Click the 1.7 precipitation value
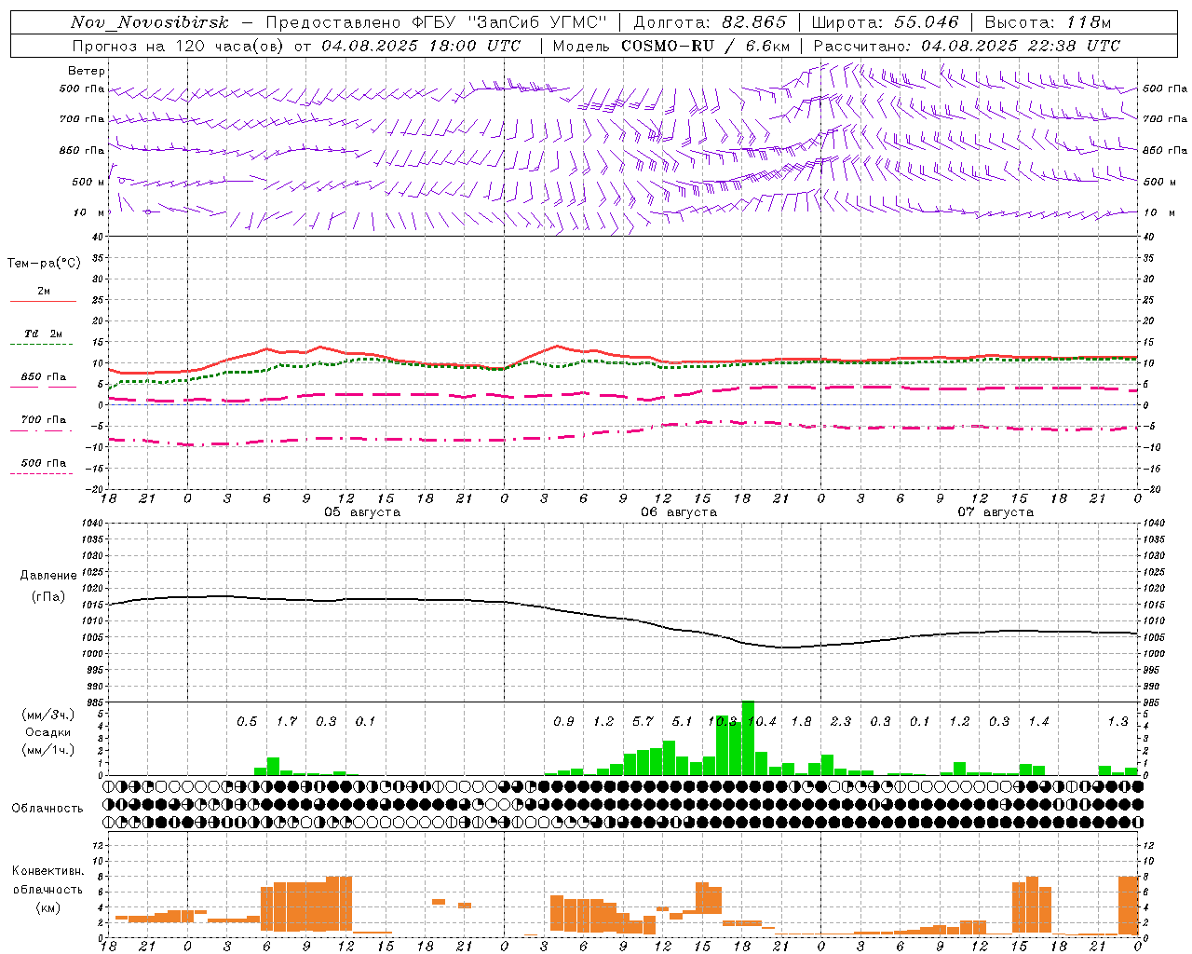The image size is (1192, 954). click(287, 722)
